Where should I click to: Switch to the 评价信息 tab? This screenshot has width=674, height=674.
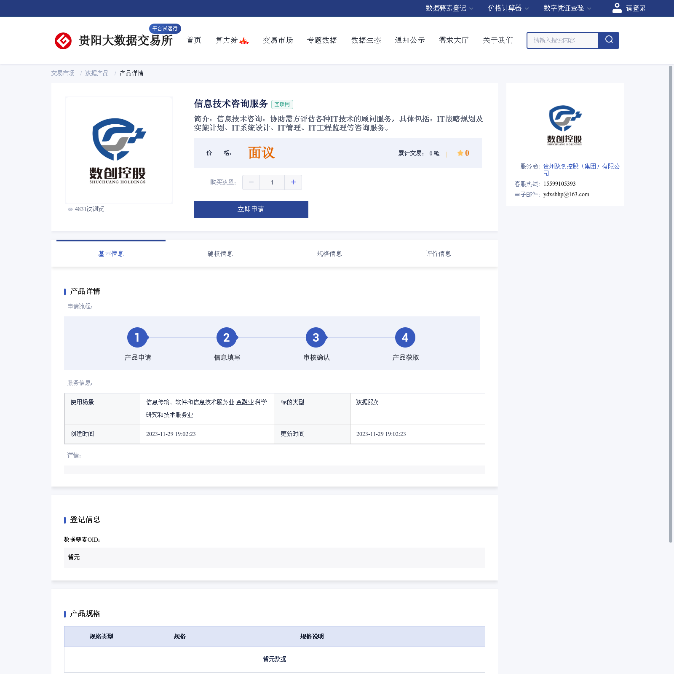click(x=438, y=254)
